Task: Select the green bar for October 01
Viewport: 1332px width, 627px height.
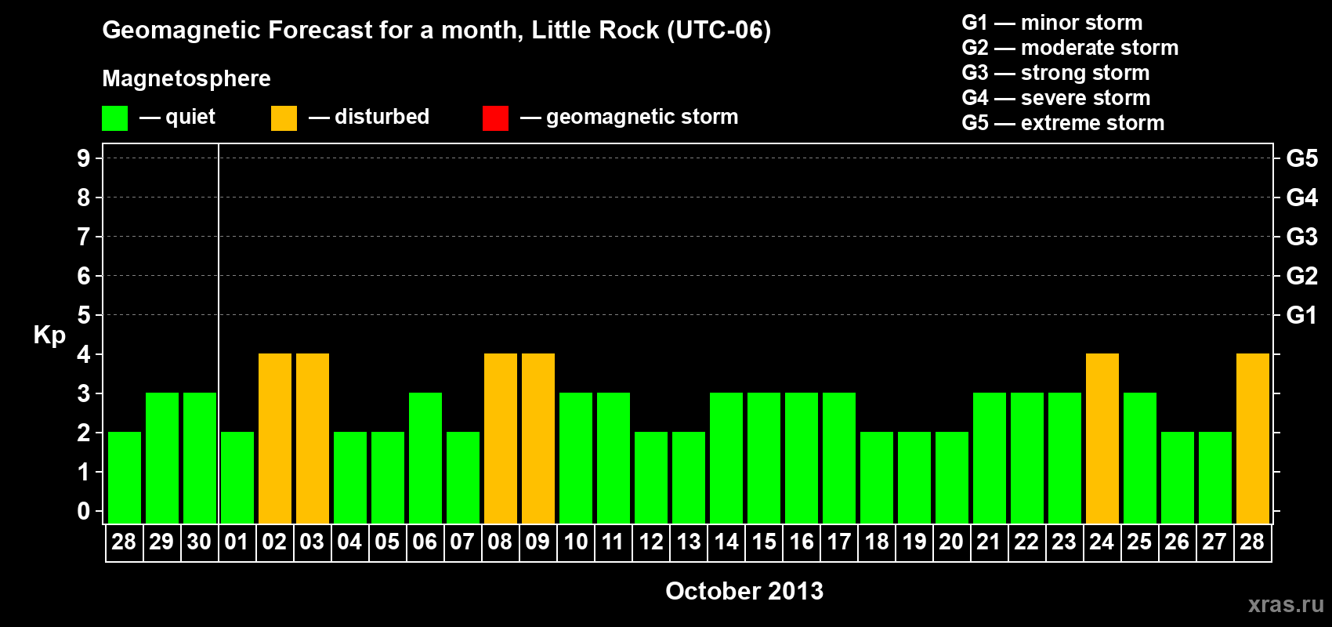Action: 237,478
